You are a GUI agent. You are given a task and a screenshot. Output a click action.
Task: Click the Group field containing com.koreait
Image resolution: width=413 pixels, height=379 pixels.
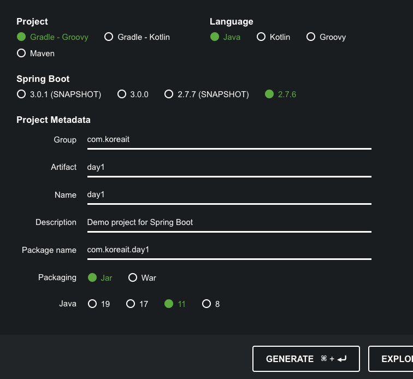(229, 140)
